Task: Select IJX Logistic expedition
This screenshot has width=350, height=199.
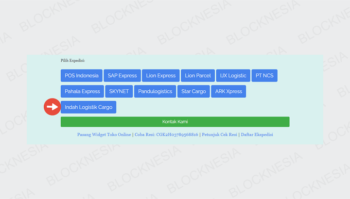Action: 233,76
